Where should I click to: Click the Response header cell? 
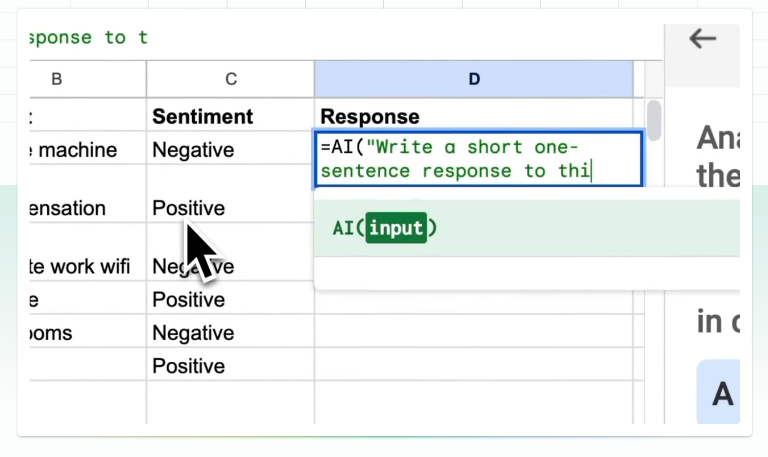[x=369, y=116]
